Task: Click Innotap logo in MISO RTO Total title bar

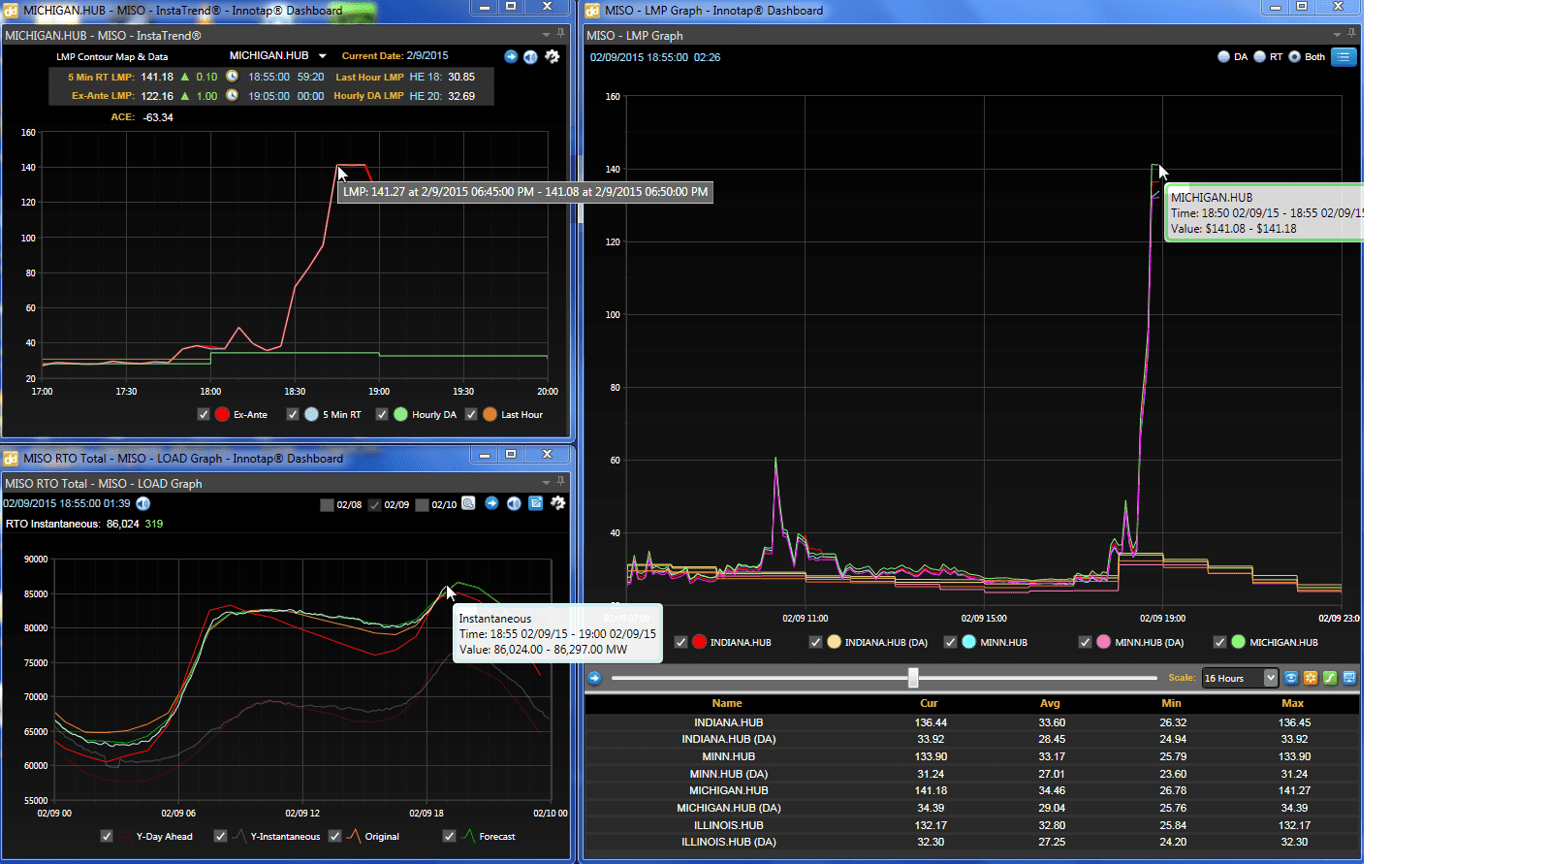Action: tap(11, 458)
